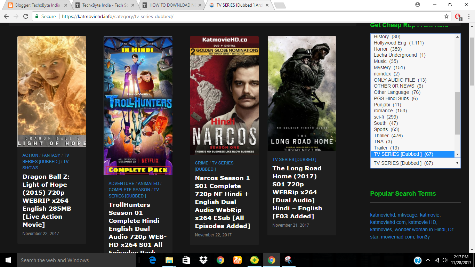The image size is (475, 267).
Task: Open the Narcos Season One poster
Action: [x=224, y=95]
